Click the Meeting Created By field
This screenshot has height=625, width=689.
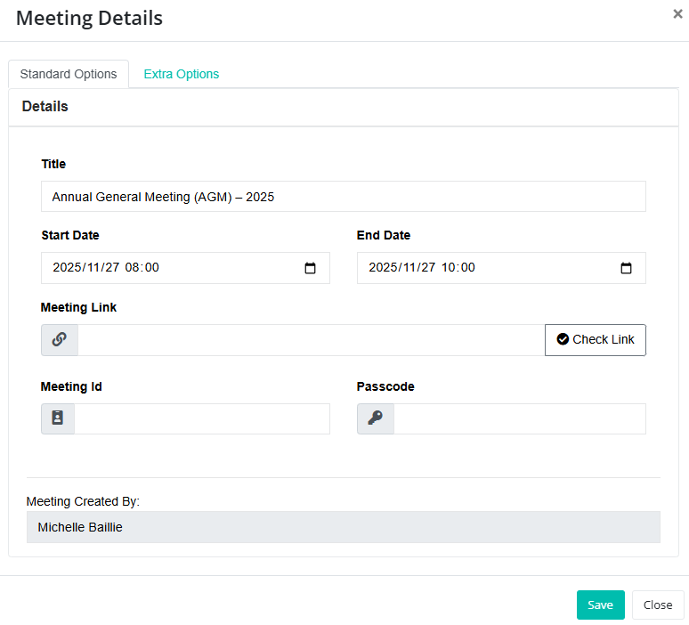[x=343, y=527]
